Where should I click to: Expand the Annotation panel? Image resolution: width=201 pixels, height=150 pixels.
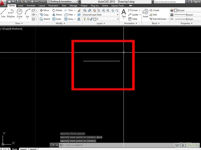[x=131, y=24]
